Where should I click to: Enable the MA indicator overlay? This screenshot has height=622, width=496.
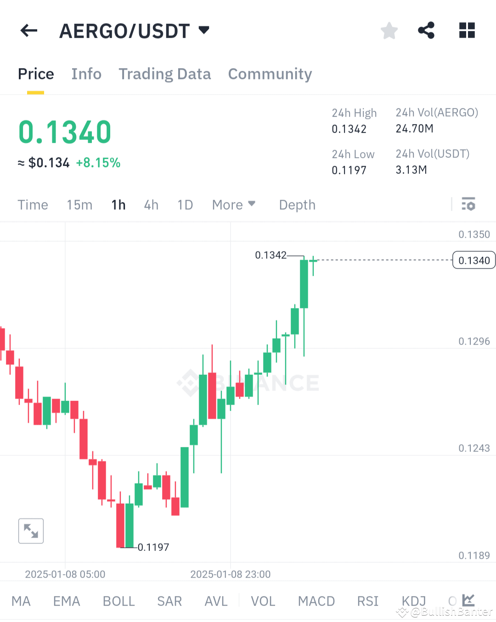coord(21,601)
